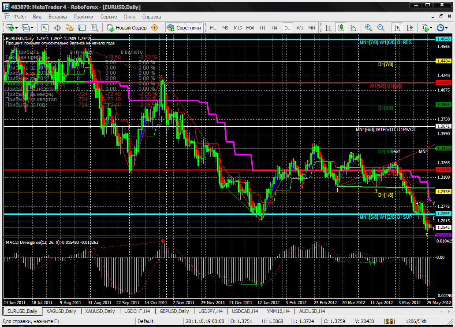This screenshot has width=455, height=327.
Task: Switch to the USDCAD,H4 tab
Action: [x=245, y=311]
